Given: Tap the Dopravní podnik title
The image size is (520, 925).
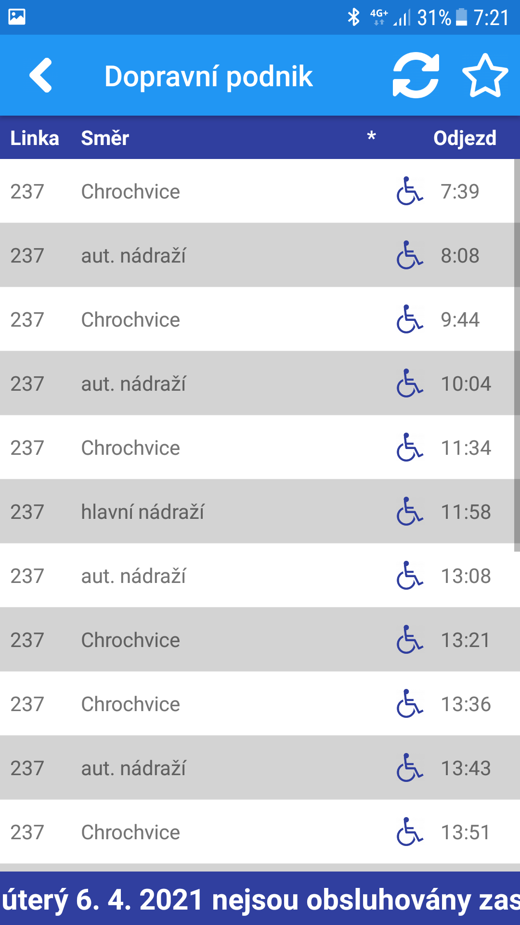Looking at the screenshot, I should pyautogui.click(x=208, y=76).
